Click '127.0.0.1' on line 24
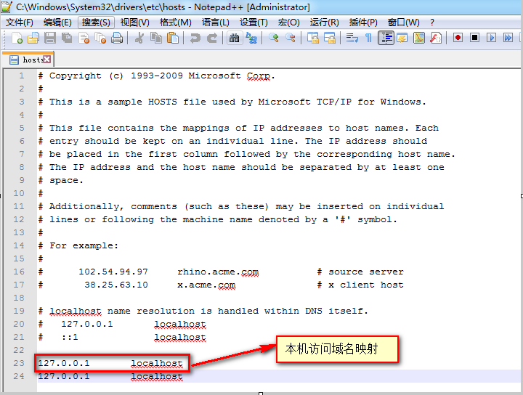The image size is (523, 395). pyautogui.click(x=64, y=377)
